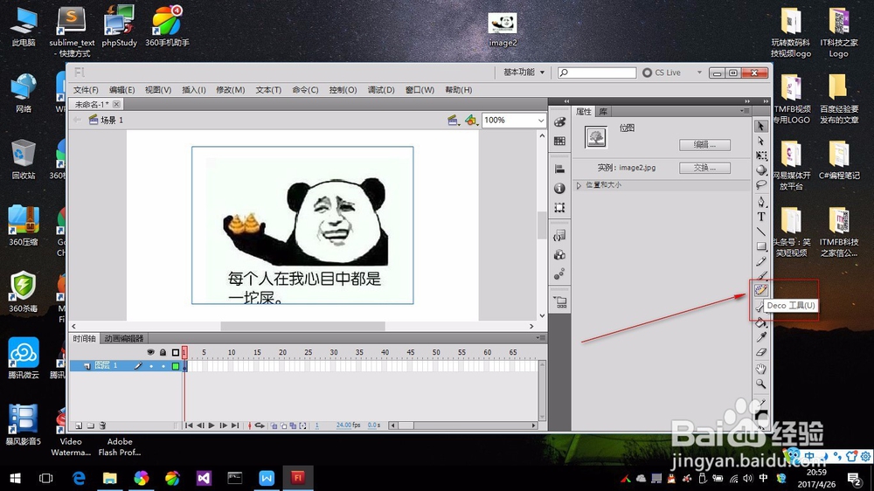
Task: Click the timeline Play button
Action: coord(212,425)
